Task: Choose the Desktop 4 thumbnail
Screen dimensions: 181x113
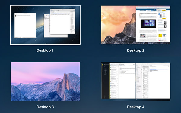Action: tap(136, 81)
